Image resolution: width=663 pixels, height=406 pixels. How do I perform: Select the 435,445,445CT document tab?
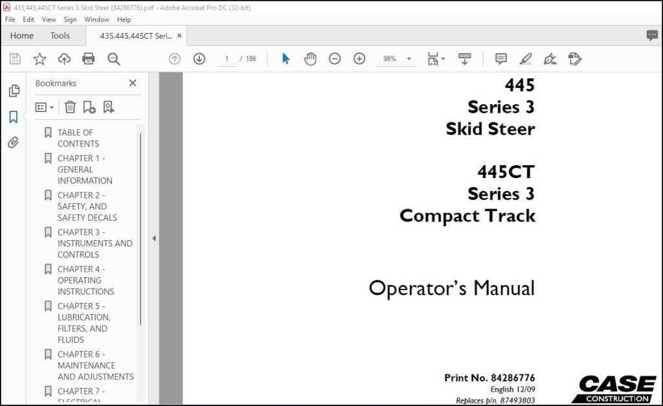136,36
